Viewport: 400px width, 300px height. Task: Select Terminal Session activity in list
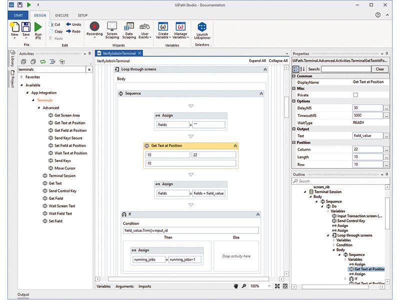[59, 176]
